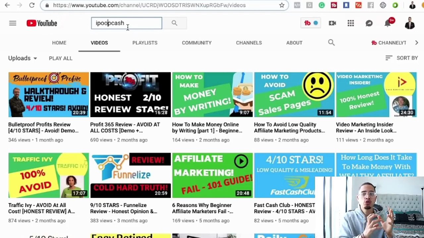Image resolution: width=424 pixels, height=238 pixels.
Task: Click the YouTube search input field
Action: tap(127, 23)
